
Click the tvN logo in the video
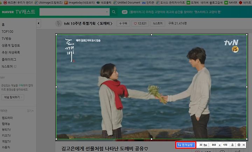tap(231, 43)
